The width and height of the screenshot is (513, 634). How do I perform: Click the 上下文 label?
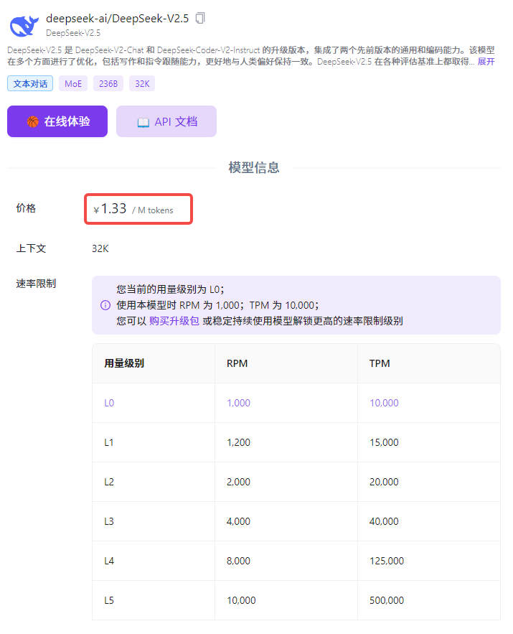click(x=31, y=248)
